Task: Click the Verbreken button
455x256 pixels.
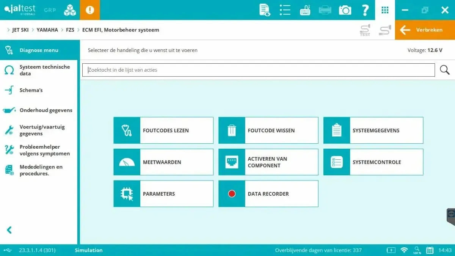Action: coord(425,30)
